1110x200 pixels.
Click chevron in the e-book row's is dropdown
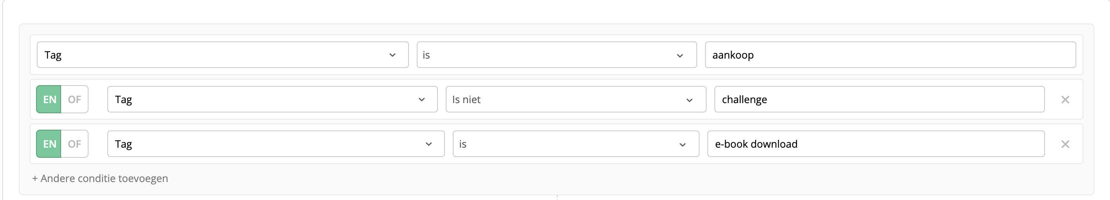[682, 145]
